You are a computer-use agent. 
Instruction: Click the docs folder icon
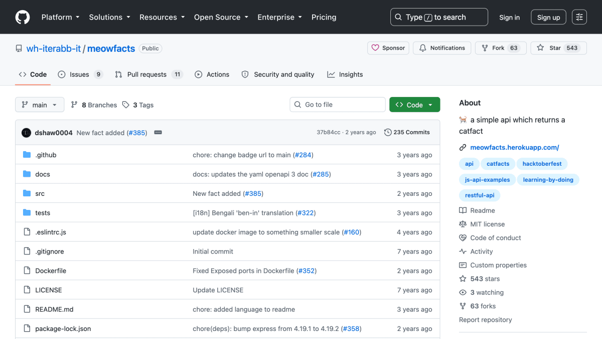pos(27,174)
